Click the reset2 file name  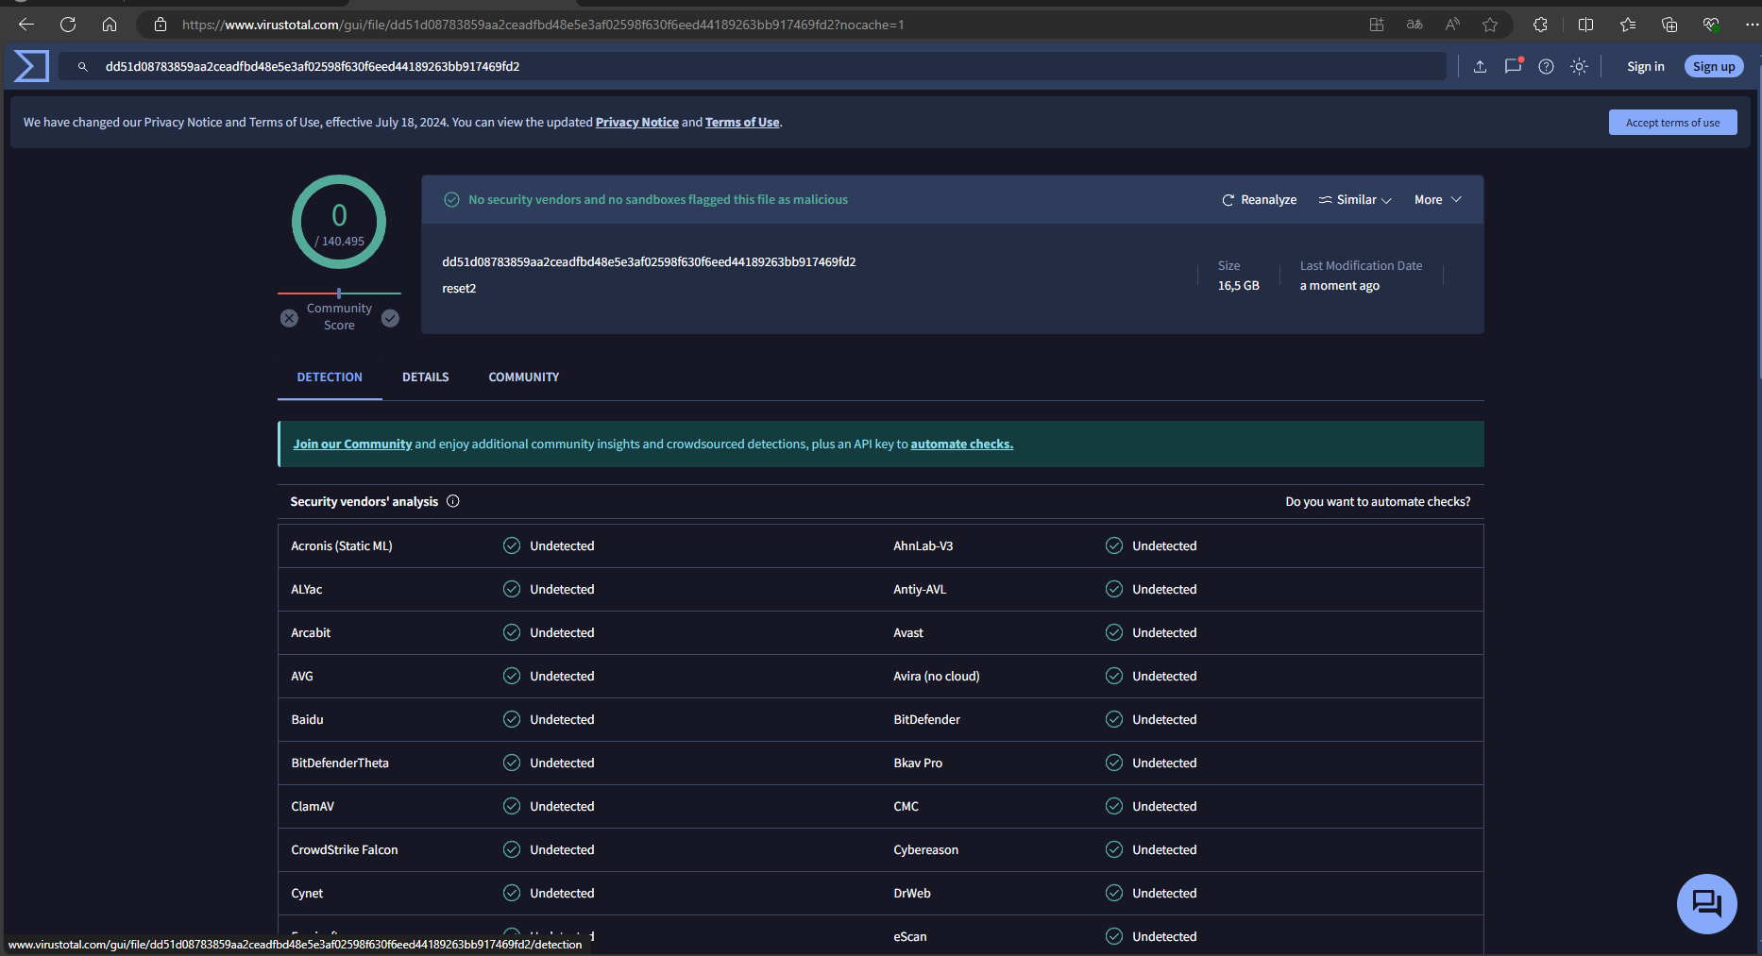(459, 288)
